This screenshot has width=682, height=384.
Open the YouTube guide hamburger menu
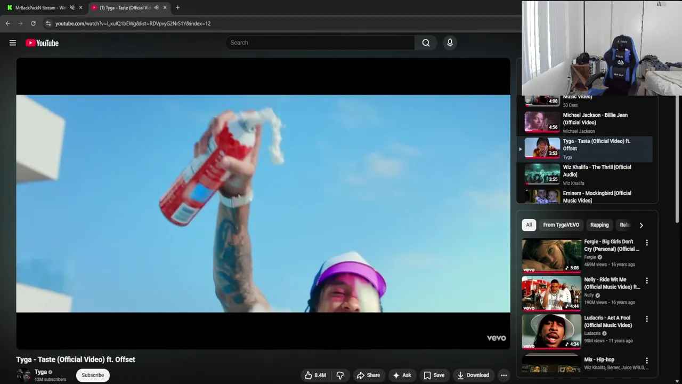point(13,43)
